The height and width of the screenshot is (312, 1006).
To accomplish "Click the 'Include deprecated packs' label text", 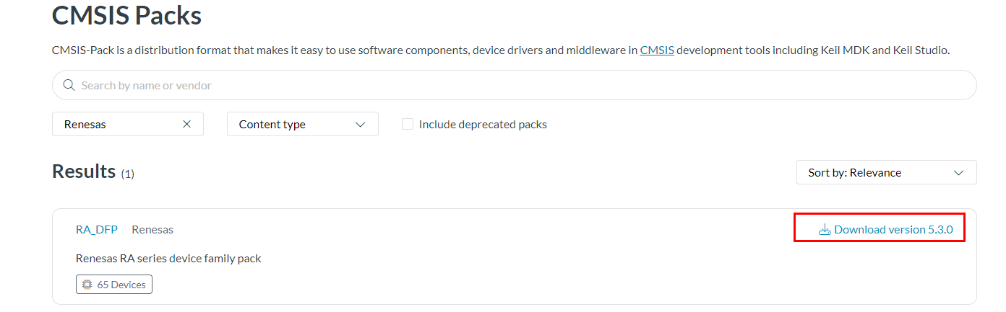I will [x=483, y=124].
